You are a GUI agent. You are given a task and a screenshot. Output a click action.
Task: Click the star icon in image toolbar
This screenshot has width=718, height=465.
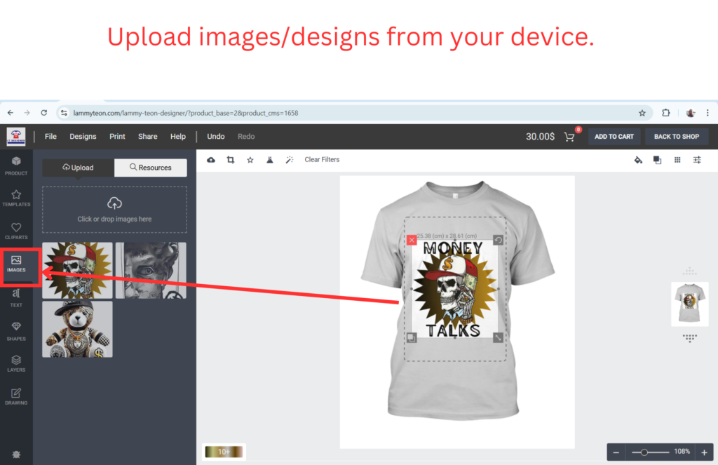[250, 160]
